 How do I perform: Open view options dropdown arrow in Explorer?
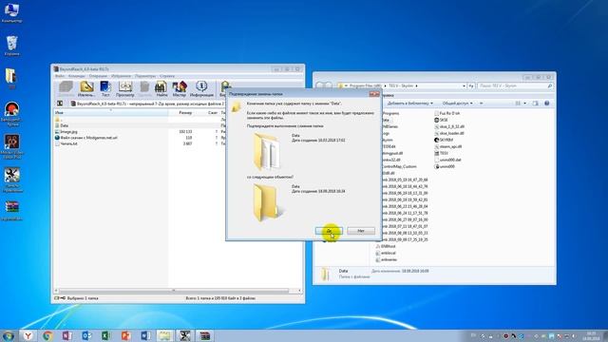click(525, 104)
